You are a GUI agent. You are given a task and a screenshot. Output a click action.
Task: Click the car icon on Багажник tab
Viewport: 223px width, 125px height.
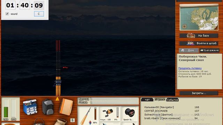click(x=202, y=50)
